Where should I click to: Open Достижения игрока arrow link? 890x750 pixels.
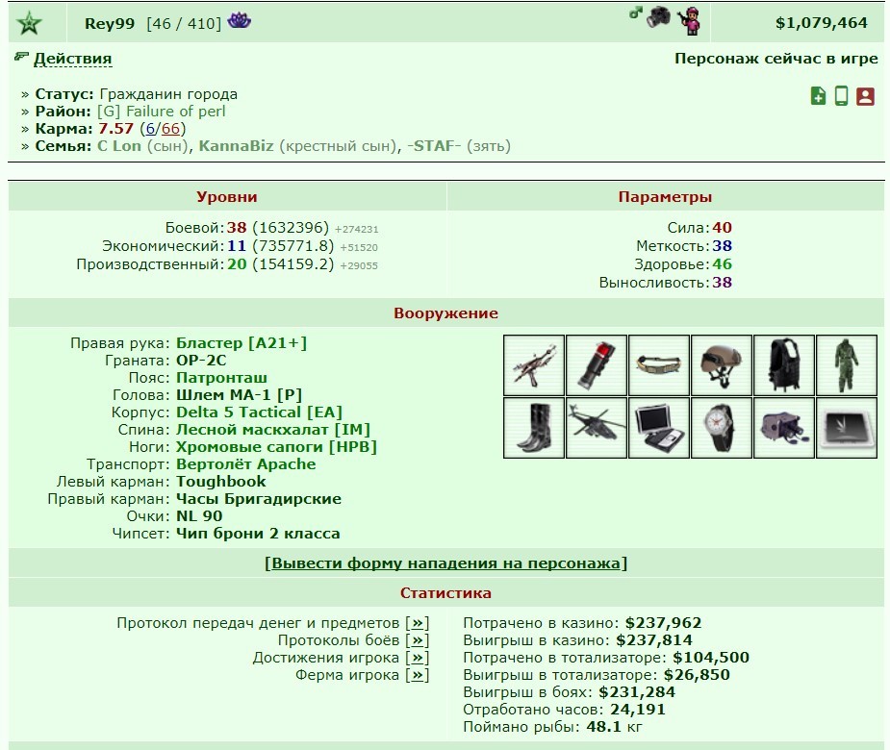(x=418, y=658)
